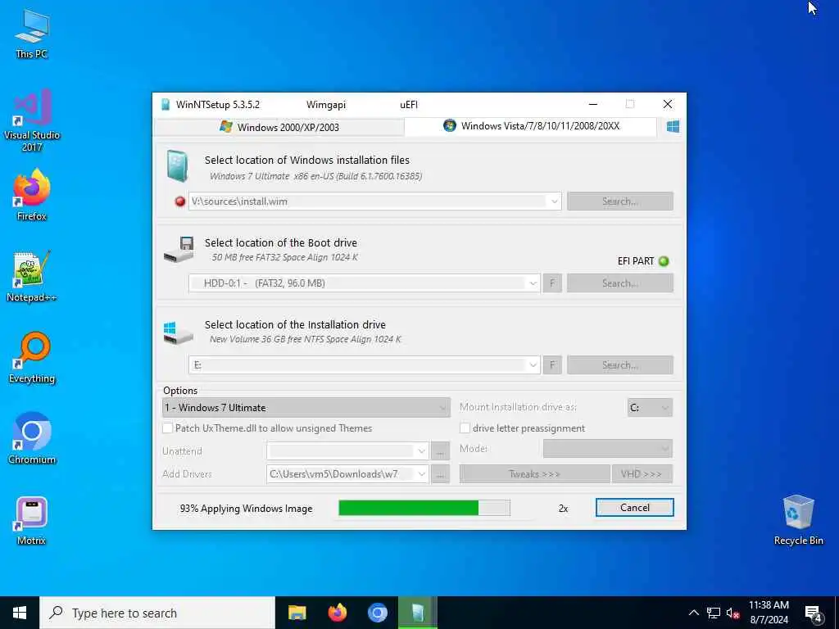Screen dimensions: 839x629
Task: Click Search for Windows installation files
Action: coord(620,201)
